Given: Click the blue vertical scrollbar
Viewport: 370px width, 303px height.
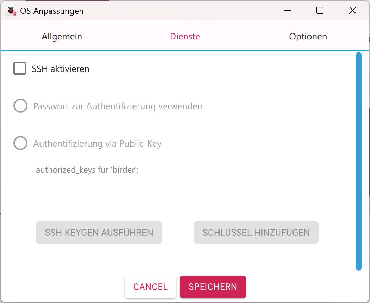Looking at the screenshot, I should tap(359, 161).
